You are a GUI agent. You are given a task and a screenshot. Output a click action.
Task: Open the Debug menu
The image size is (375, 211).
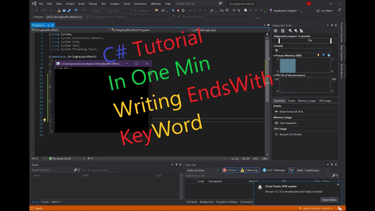coord(93,4)
